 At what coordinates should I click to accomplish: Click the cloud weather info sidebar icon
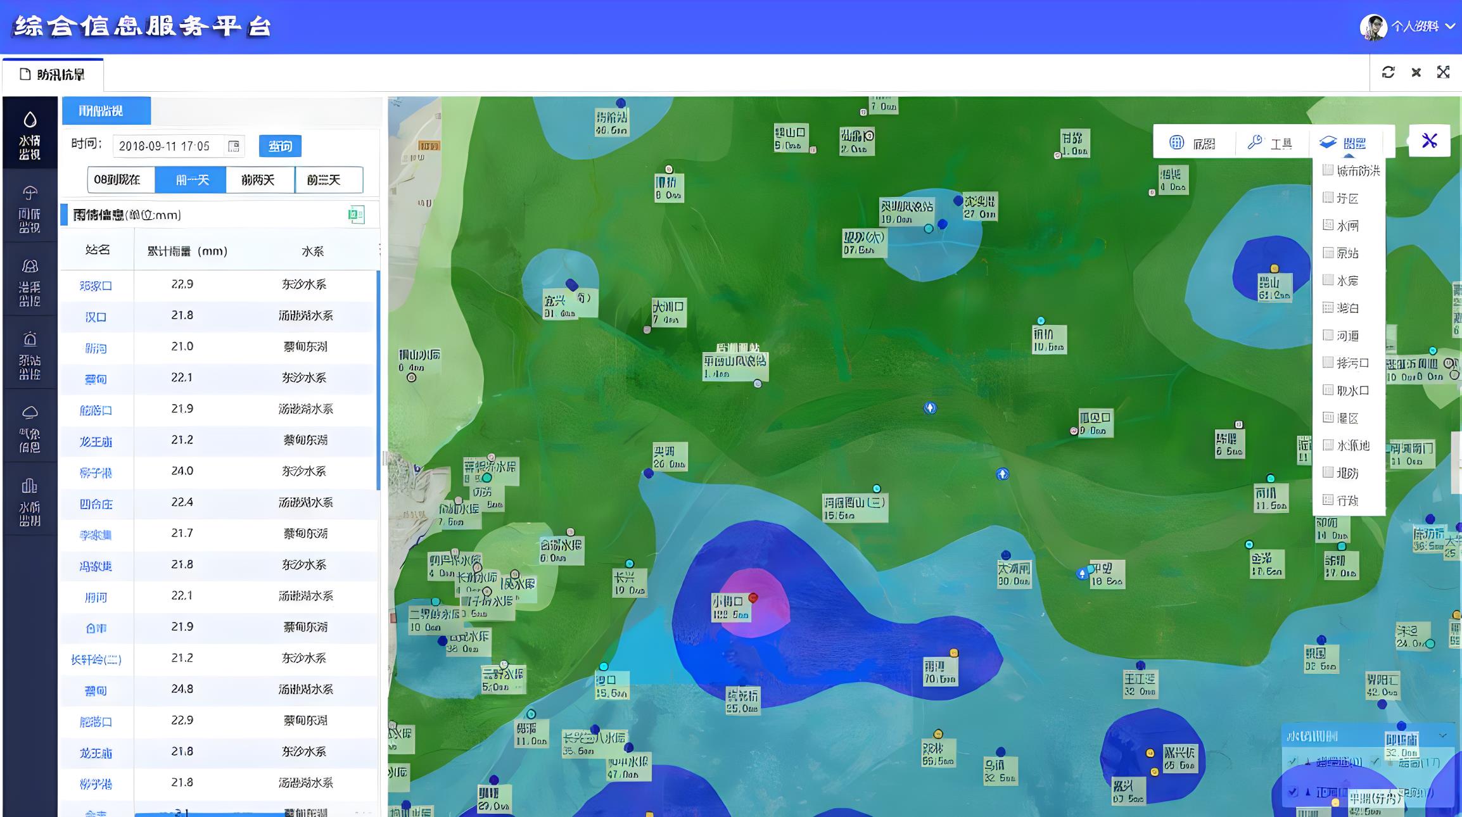coord(30,412)
